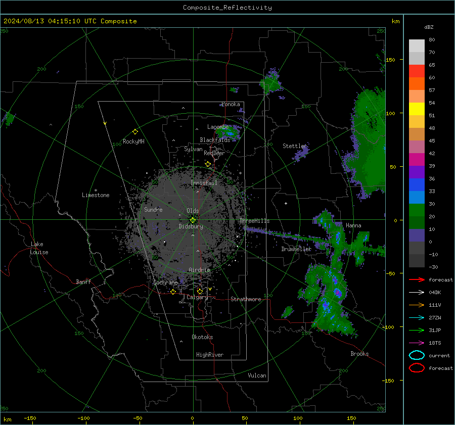Viewport: 455px width, 425px height.
Task: Click the ThreeHills city label
Action: coord(254,221)
